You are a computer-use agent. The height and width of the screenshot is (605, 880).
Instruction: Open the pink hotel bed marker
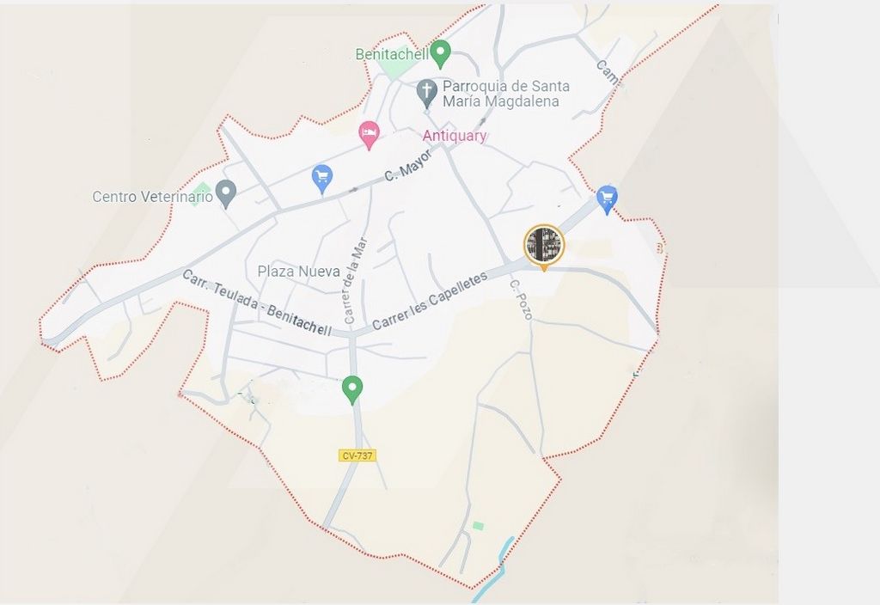(x=369, y=135)
